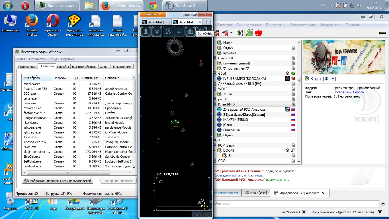Dismiss the TeamSpeak status bar notice with X
The image size is (389, 219).
(x=304, y=212)
